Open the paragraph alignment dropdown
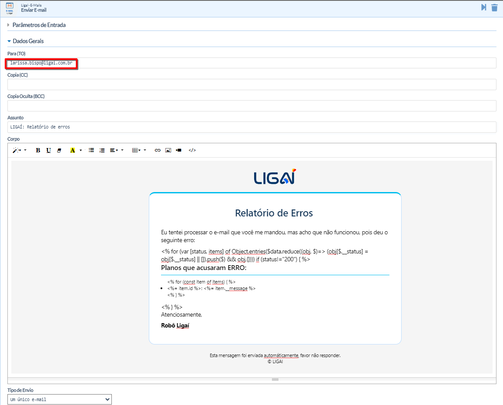Image resolution: width=503 pixels, height=405 pixels. (x=117, y=150)
